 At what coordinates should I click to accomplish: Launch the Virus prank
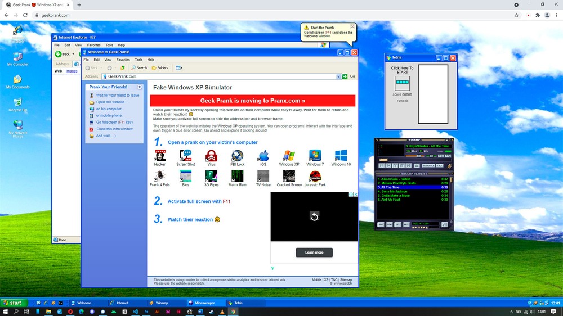(211, 158)
